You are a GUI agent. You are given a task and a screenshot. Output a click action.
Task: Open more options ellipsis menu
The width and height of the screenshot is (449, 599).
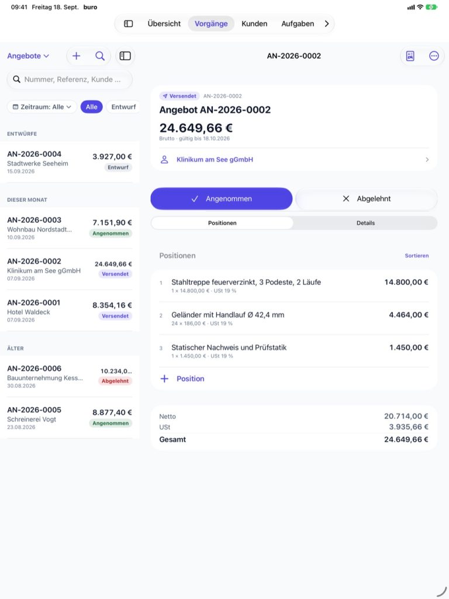(x=434, y=56)
